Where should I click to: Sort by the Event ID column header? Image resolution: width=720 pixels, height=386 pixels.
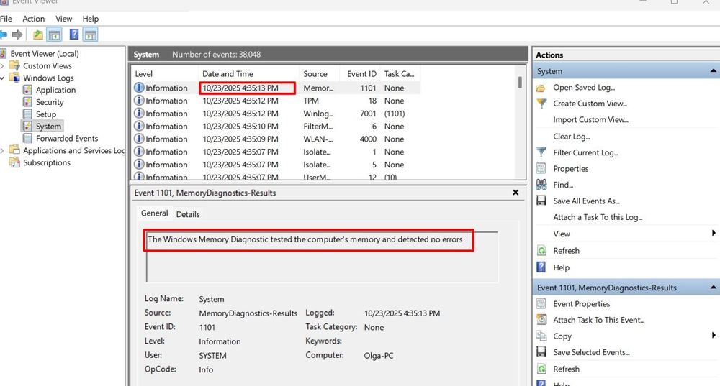[x=361, y=74]
